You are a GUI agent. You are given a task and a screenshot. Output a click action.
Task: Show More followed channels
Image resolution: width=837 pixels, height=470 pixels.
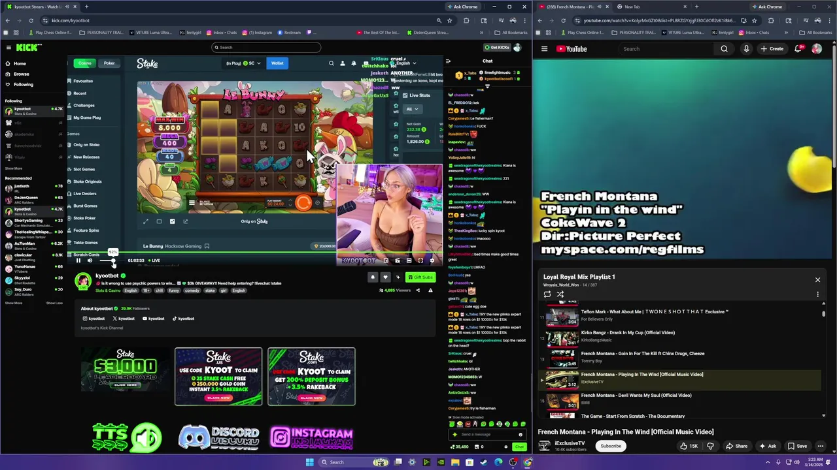point(14,168)
